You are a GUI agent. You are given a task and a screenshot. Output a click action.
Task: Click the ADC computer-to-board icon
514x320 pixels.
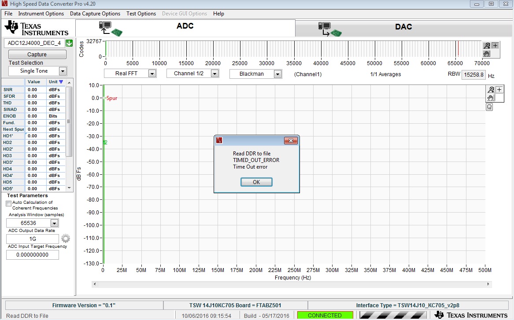(x=111, y=29)
